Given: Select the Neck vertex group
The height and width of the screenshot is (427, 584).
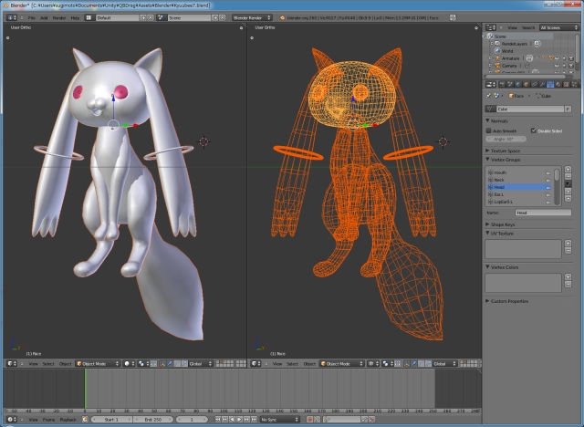Looking at the screenshot, I should 519,180.
